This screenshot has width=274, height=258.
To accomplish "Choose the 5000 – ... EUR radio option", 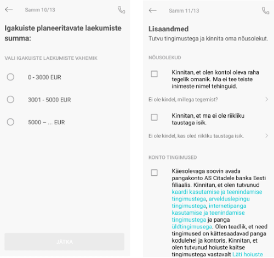I will (10, 122).
